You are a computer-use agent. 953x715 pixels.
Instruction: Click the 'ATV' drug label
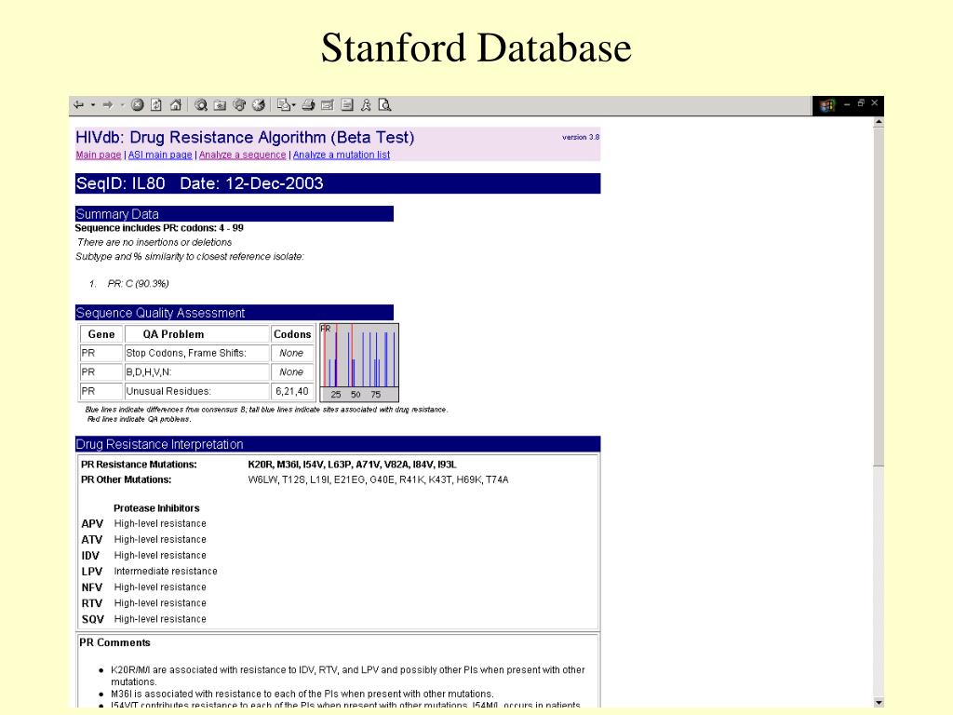pyautogui.click(x=92, y=539)
